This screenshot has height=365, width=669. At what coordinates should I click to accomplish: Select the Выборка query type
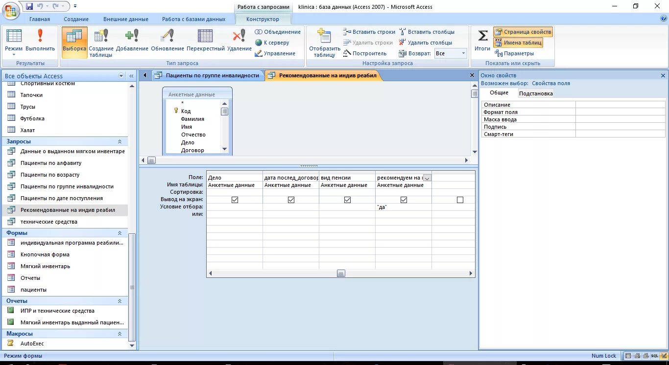coord(74,43)
